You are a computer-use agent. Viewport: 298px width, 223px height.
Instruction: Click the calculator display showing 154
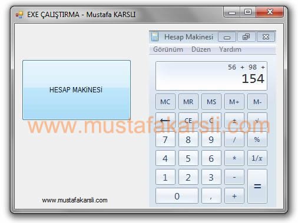pyautogui.click(x=211, y=76)
